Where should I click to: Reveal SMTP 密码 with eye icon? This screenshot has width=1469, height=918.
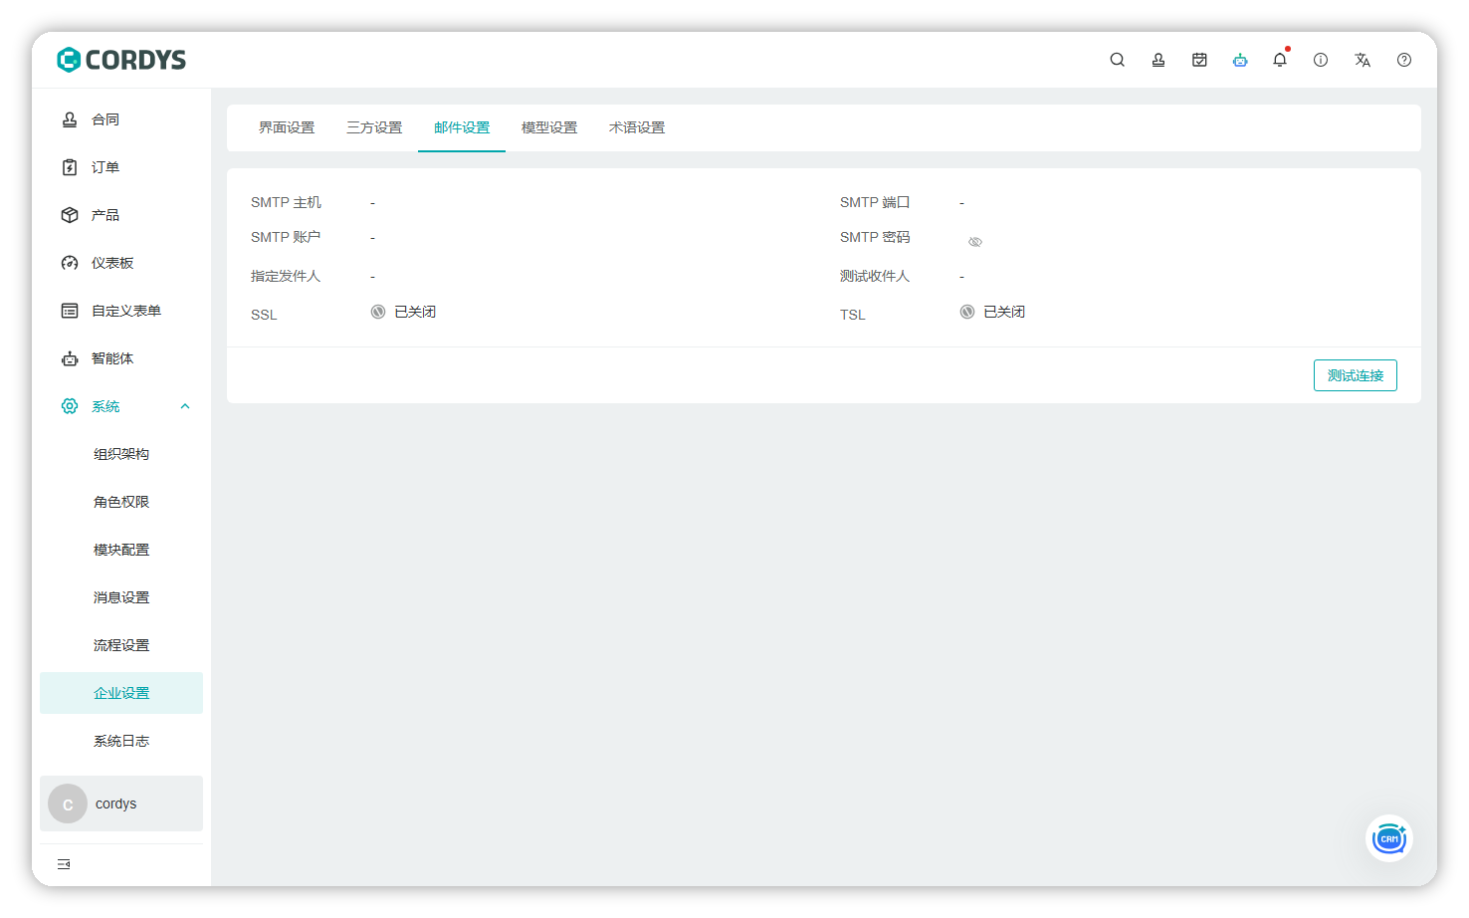tap(975, 242)
